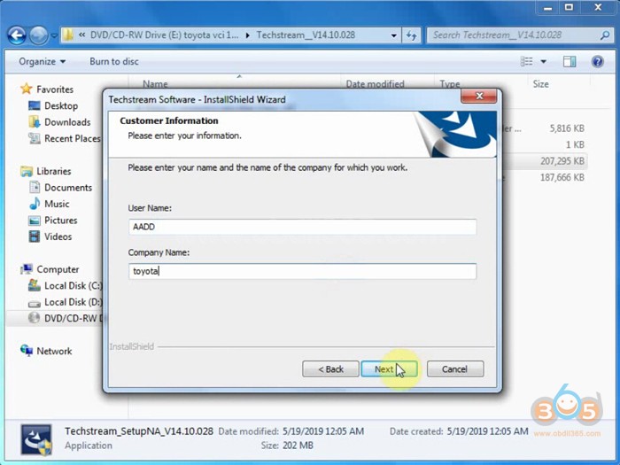Click the Explorer search box
Image resolution: width=620 pixels, height=465 pixels.
pyautogui.click(x=514, y=35)
